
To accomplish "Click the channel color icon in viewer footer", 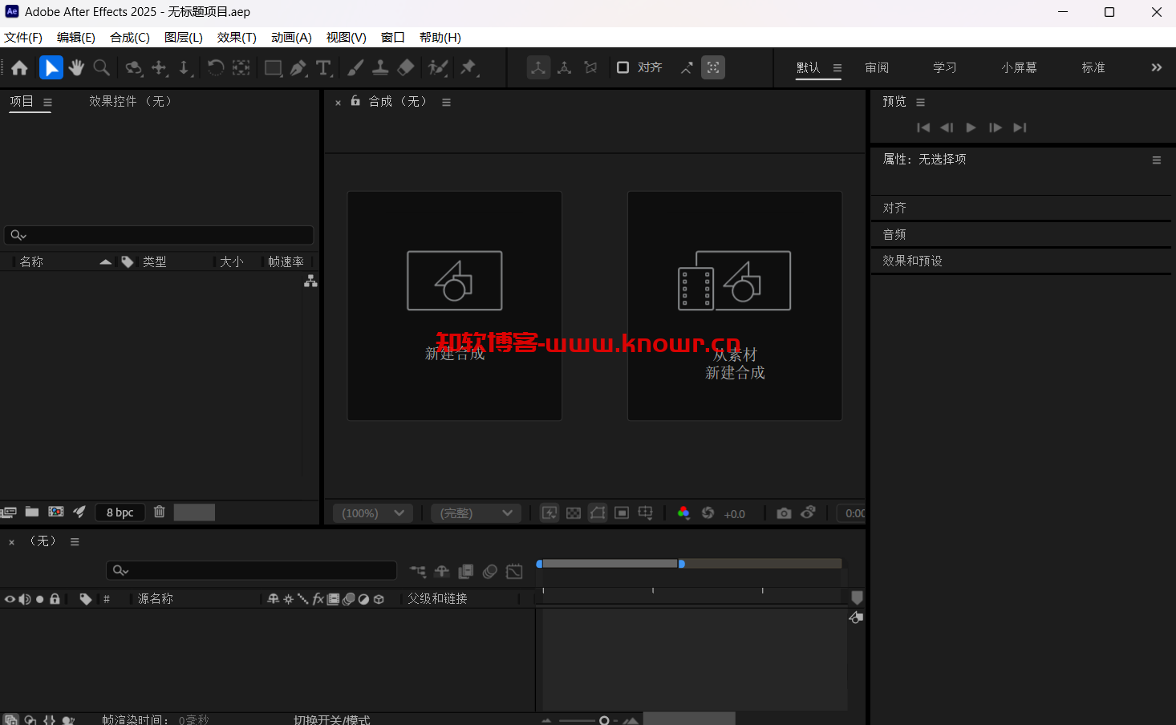I will (683, 513).
